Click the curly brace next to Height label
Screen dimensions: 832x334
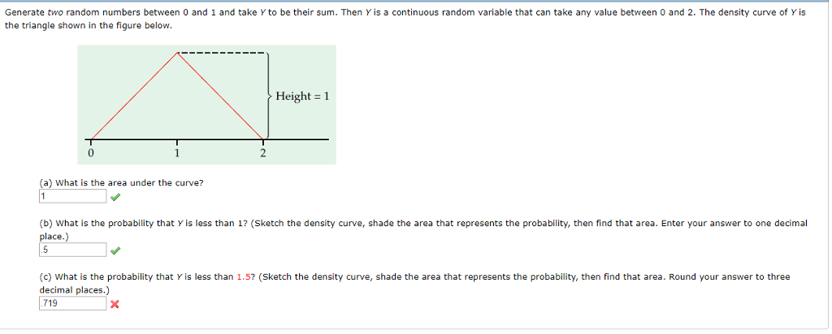pos(268,96)
